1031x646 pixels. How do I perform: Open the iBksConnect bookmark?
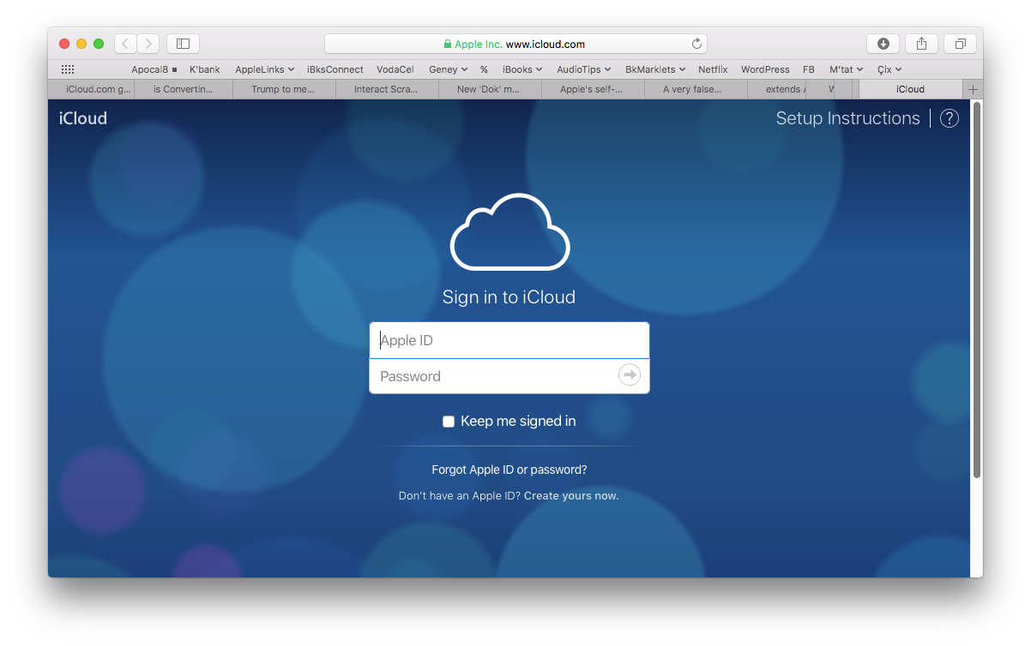tap(335, 69)
